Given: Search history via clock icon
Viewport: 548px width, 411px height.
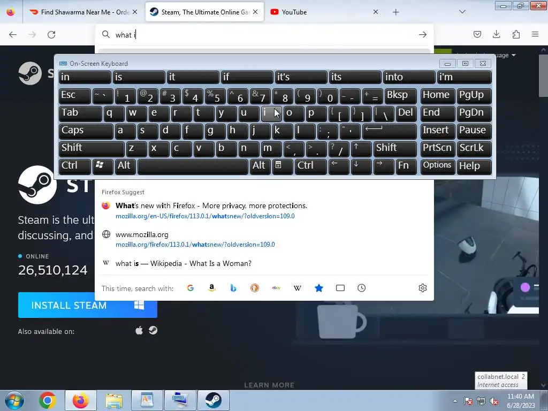Looking at the screenshot, I should 362,288.
